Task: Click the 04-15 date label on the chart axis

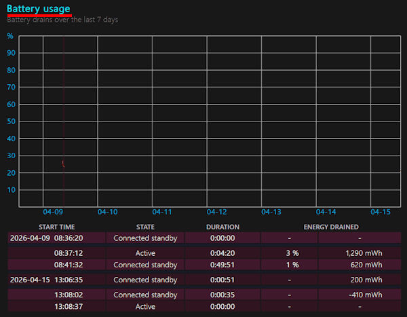Action: [380, 212]
